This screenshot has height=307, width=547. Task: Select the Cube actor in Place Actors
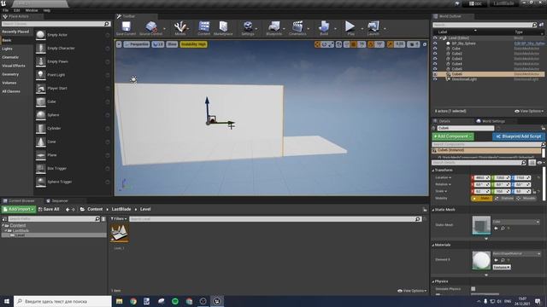pos(73,101)
